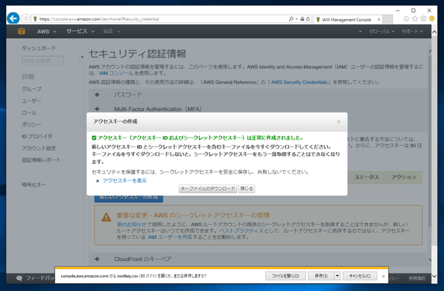The height and width of the screenshot is (291, 444).
Task: Close the IAM Management Console tab
Action: point(379,19)
